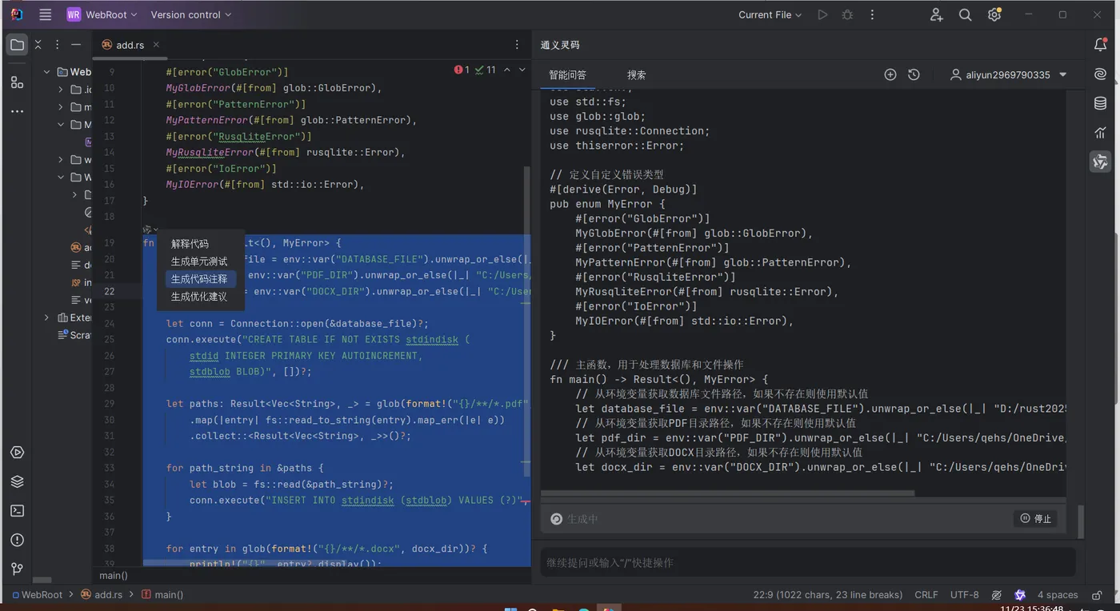Viewport: 1120px width, 611px height.
Task: Go to next highlighted error arrow
Action: click(522, 70)
